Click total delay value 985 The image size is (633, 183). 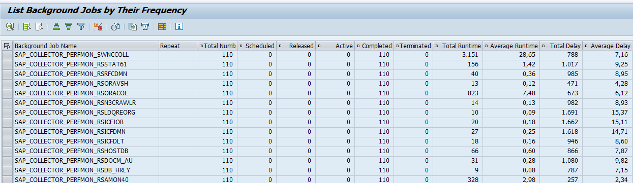(574, 74)
